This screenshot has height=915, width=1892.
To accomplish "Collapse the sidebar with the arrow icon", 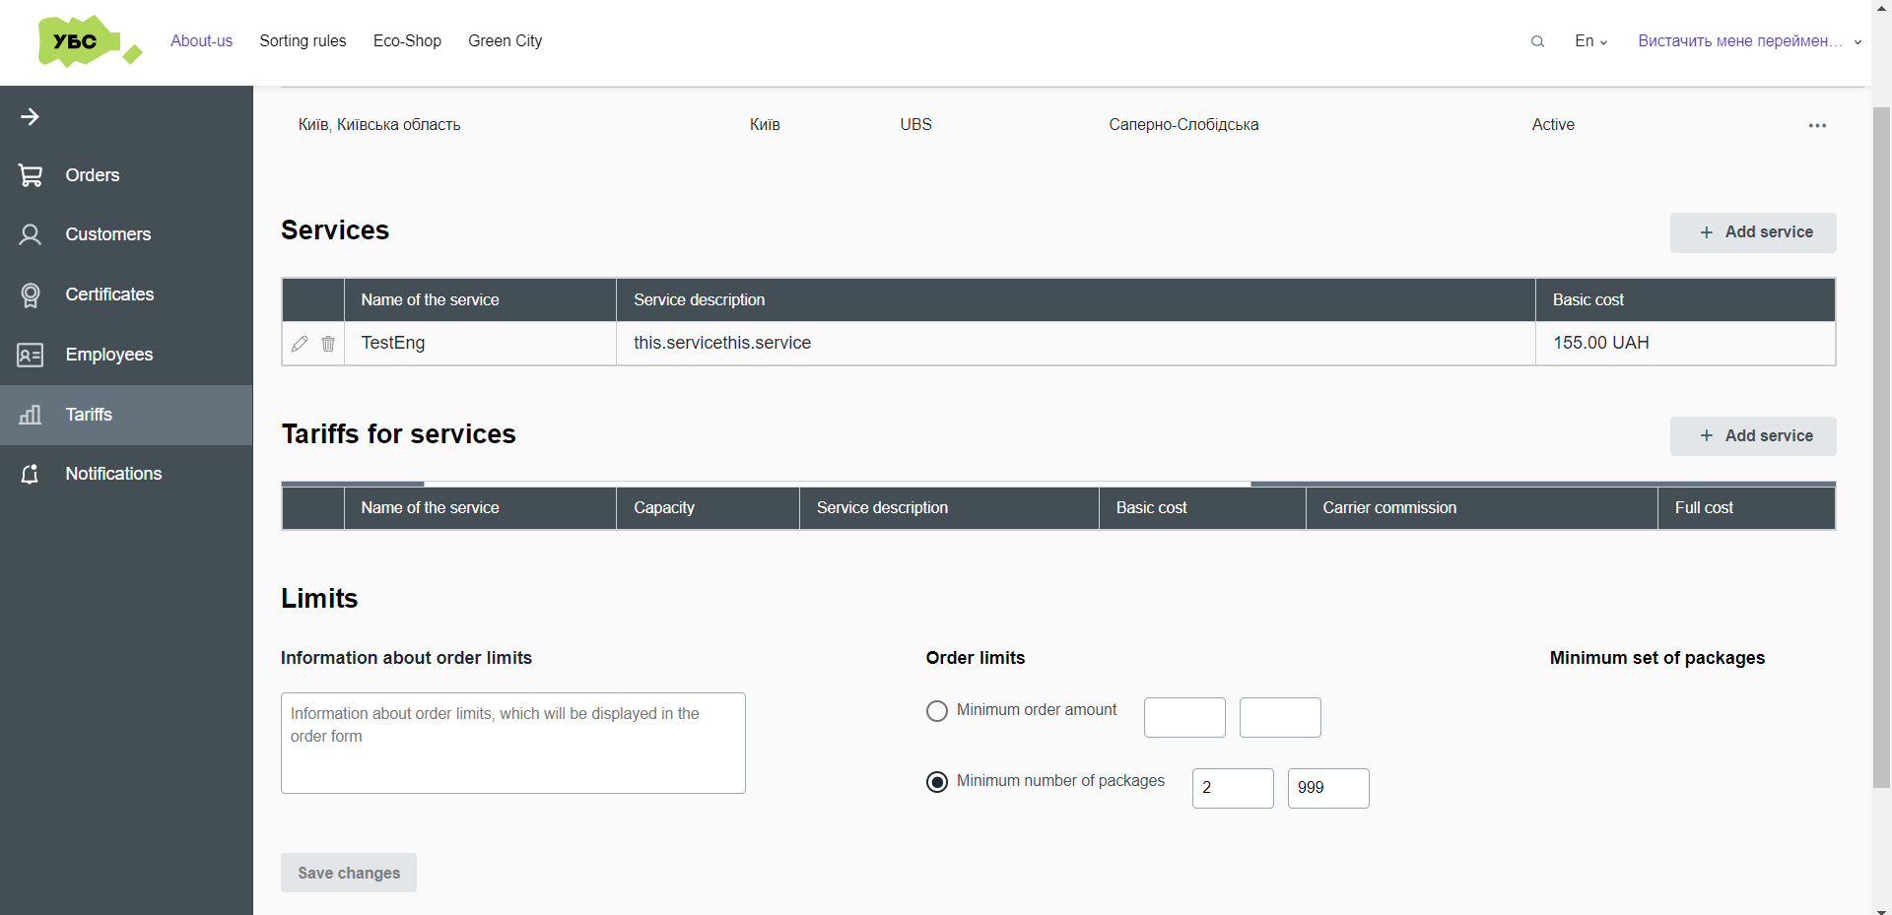I will [31, 116].
